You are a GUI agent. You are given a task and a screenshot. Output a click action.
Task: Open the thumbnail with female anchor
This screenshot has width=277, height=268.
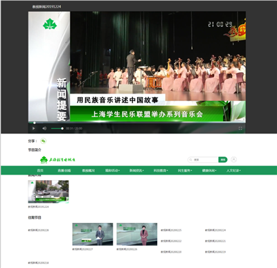click(x=137, y=234)
